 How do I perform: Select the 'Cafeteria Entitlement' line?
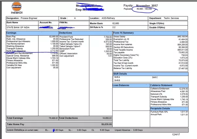(169, 89)
